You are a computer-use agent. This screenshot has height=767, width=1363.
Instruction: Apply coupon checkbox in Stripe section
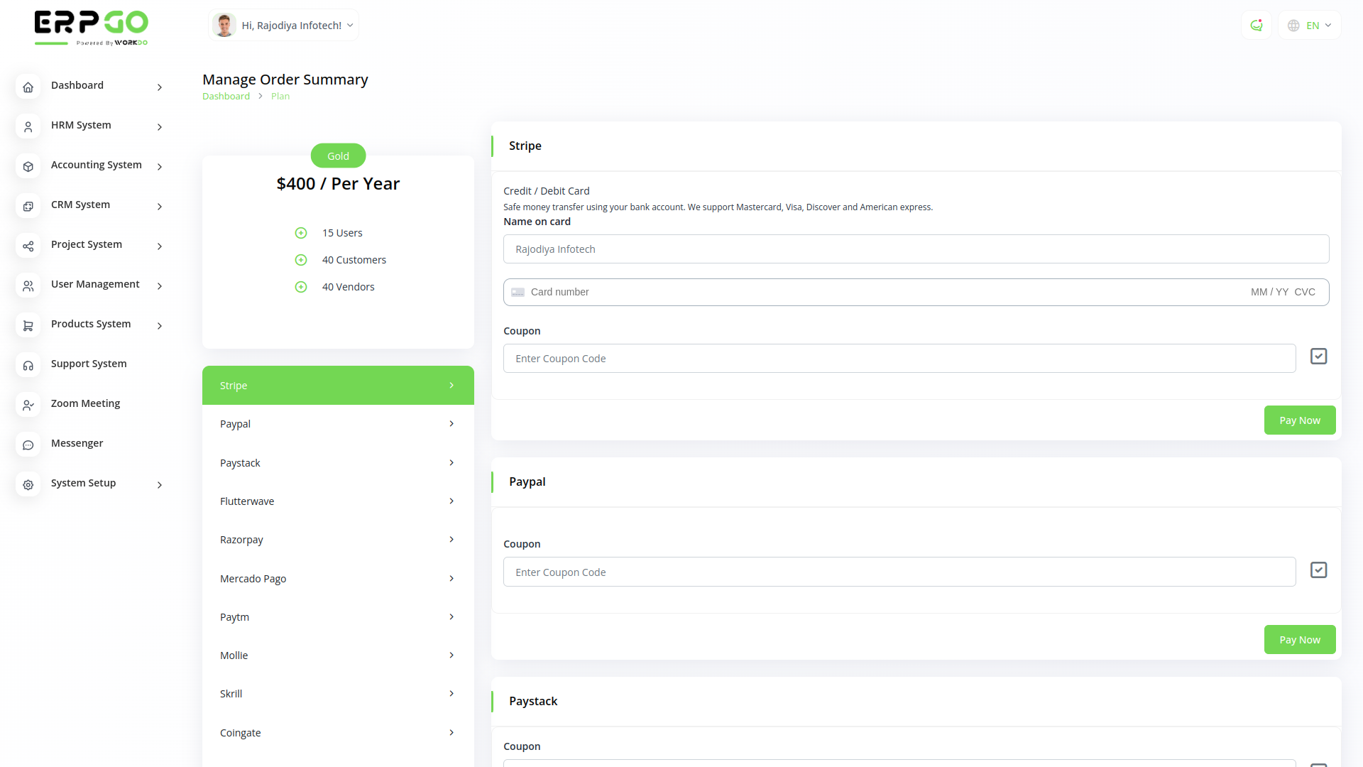(1318, 357)
